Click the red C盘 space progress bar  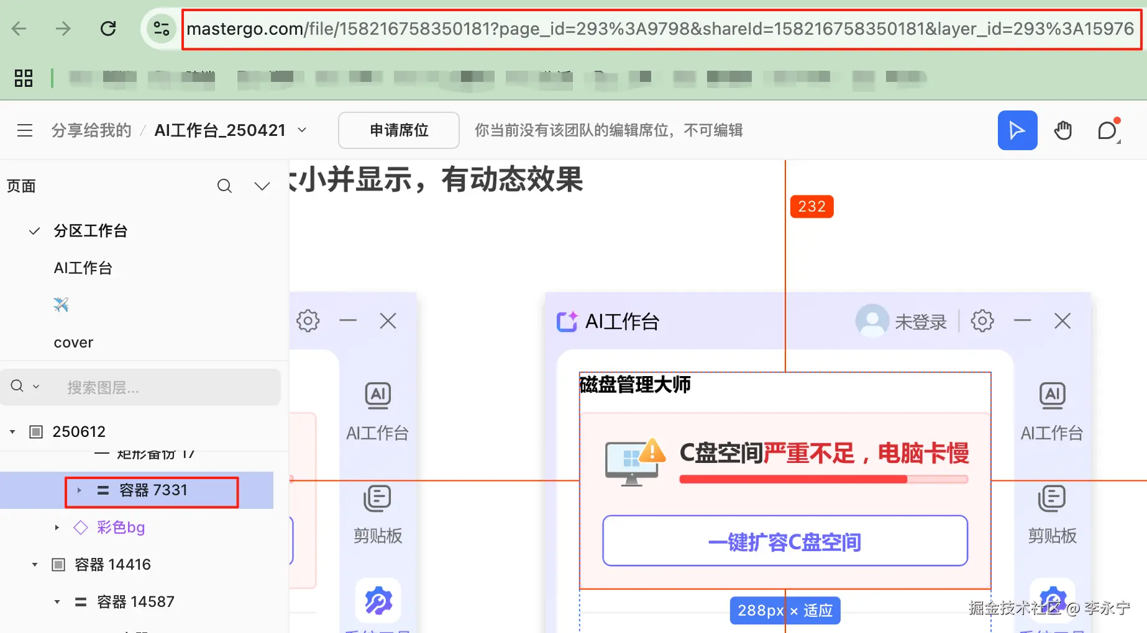point(823,479)
